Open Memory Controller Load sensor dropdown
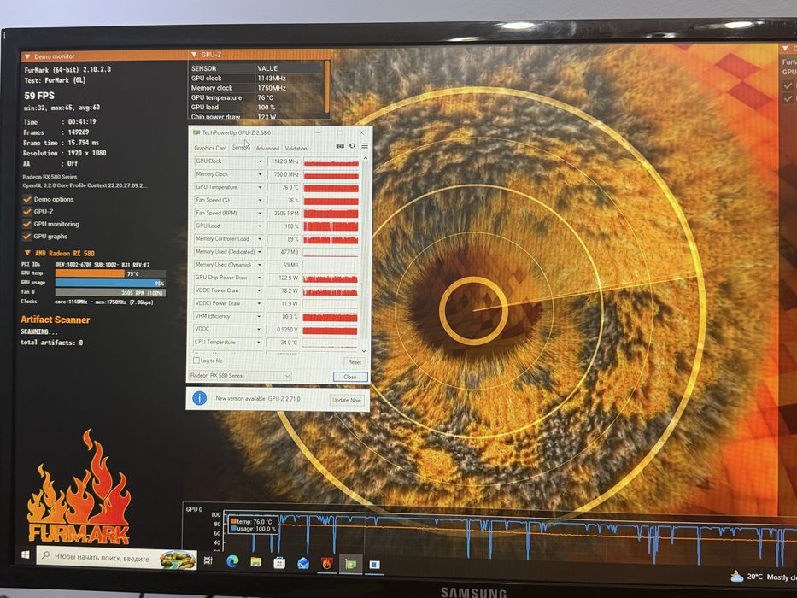This screenshot has height=598, width=797. 260,239
